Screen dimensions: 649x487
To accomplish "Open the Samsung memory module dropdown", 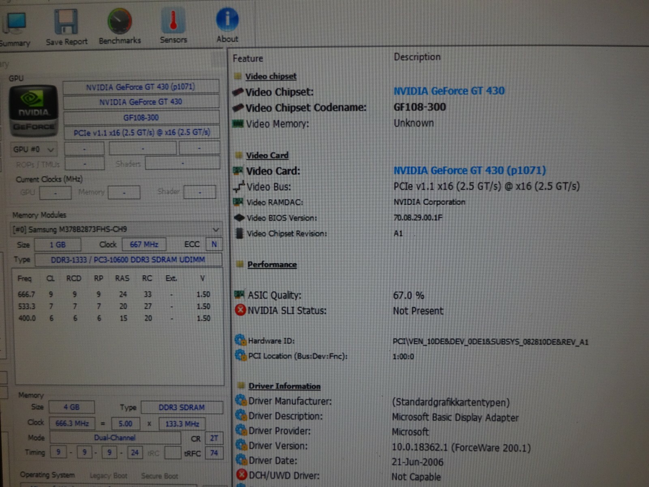I will coord(116,229).
